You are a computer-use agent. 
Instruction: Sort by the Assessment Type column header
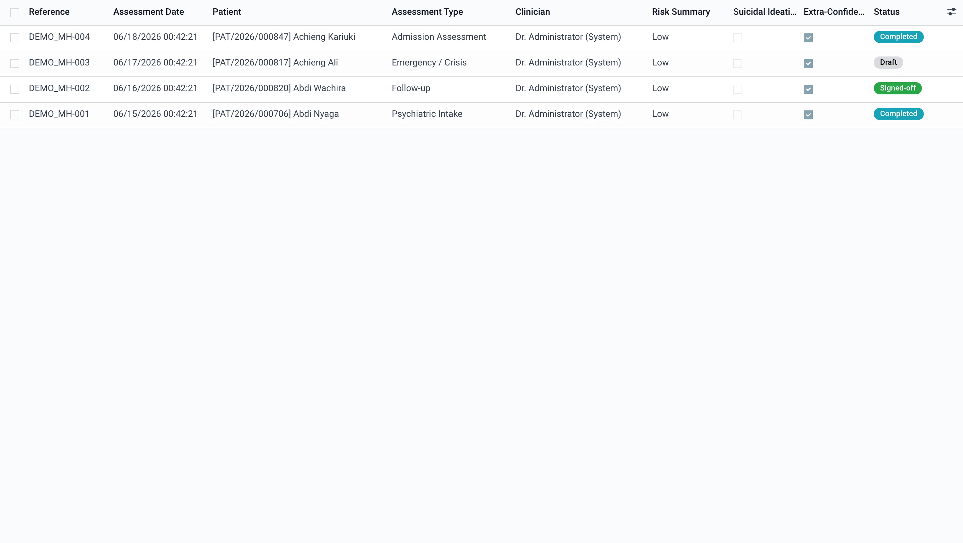click(x=427, y=12)
